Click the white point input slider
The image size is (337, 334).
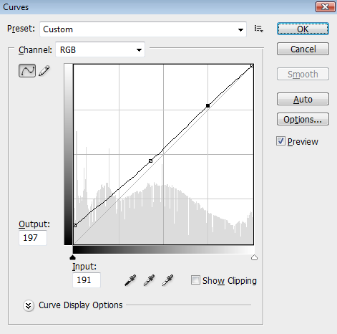point(255,257)
